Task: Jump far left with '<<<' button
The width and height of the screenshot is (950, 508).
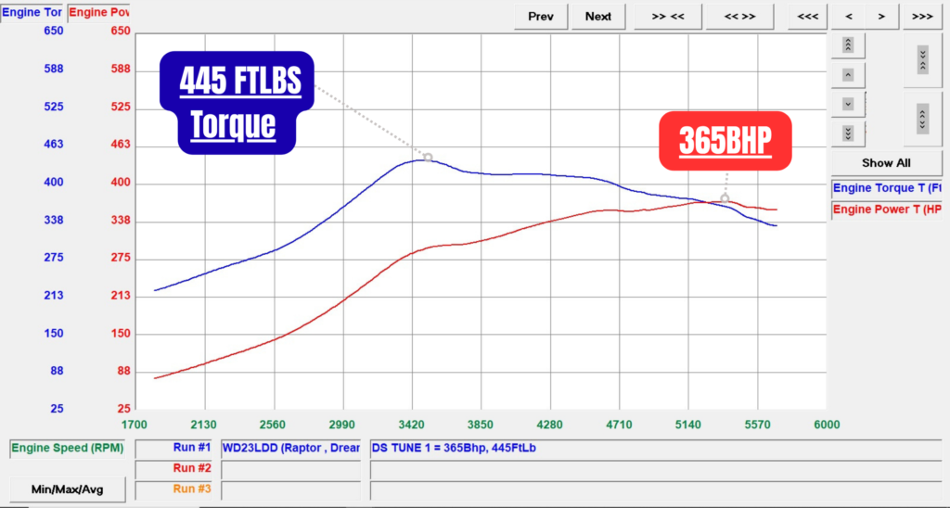Action: pos(807,16)
